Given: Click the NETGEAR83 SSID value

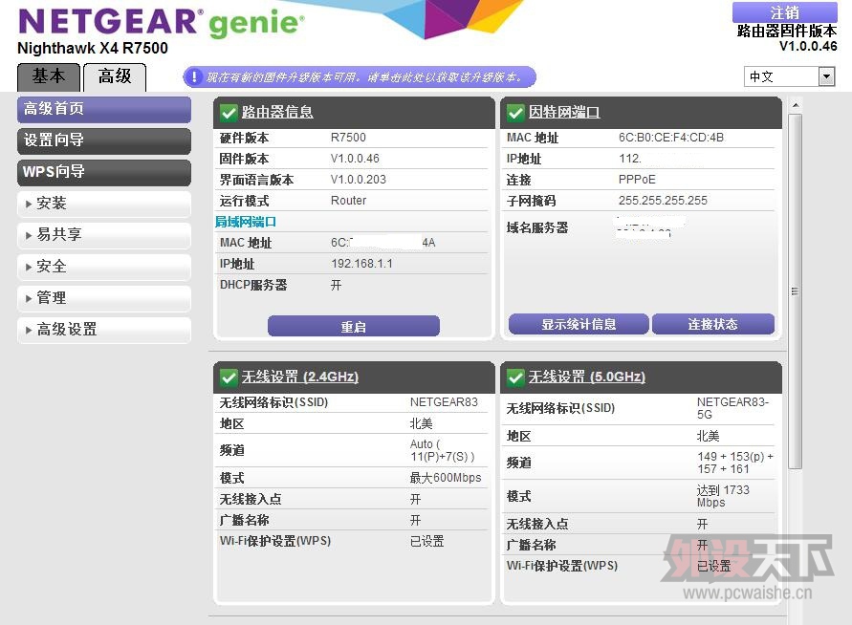Looking at the screenshot, I should pyautogui.click(x=444, y=402).
